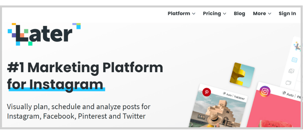Click the small Later logo in the app mockup
The image size is (303, 135).
297,46
